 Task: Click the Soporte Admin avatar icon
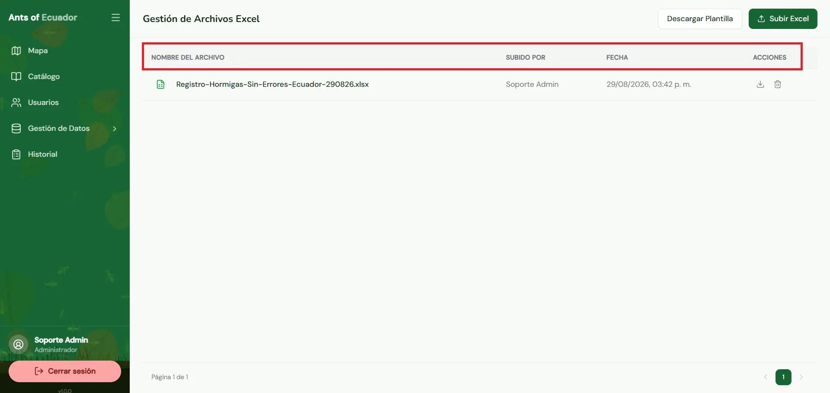point(19,344)
